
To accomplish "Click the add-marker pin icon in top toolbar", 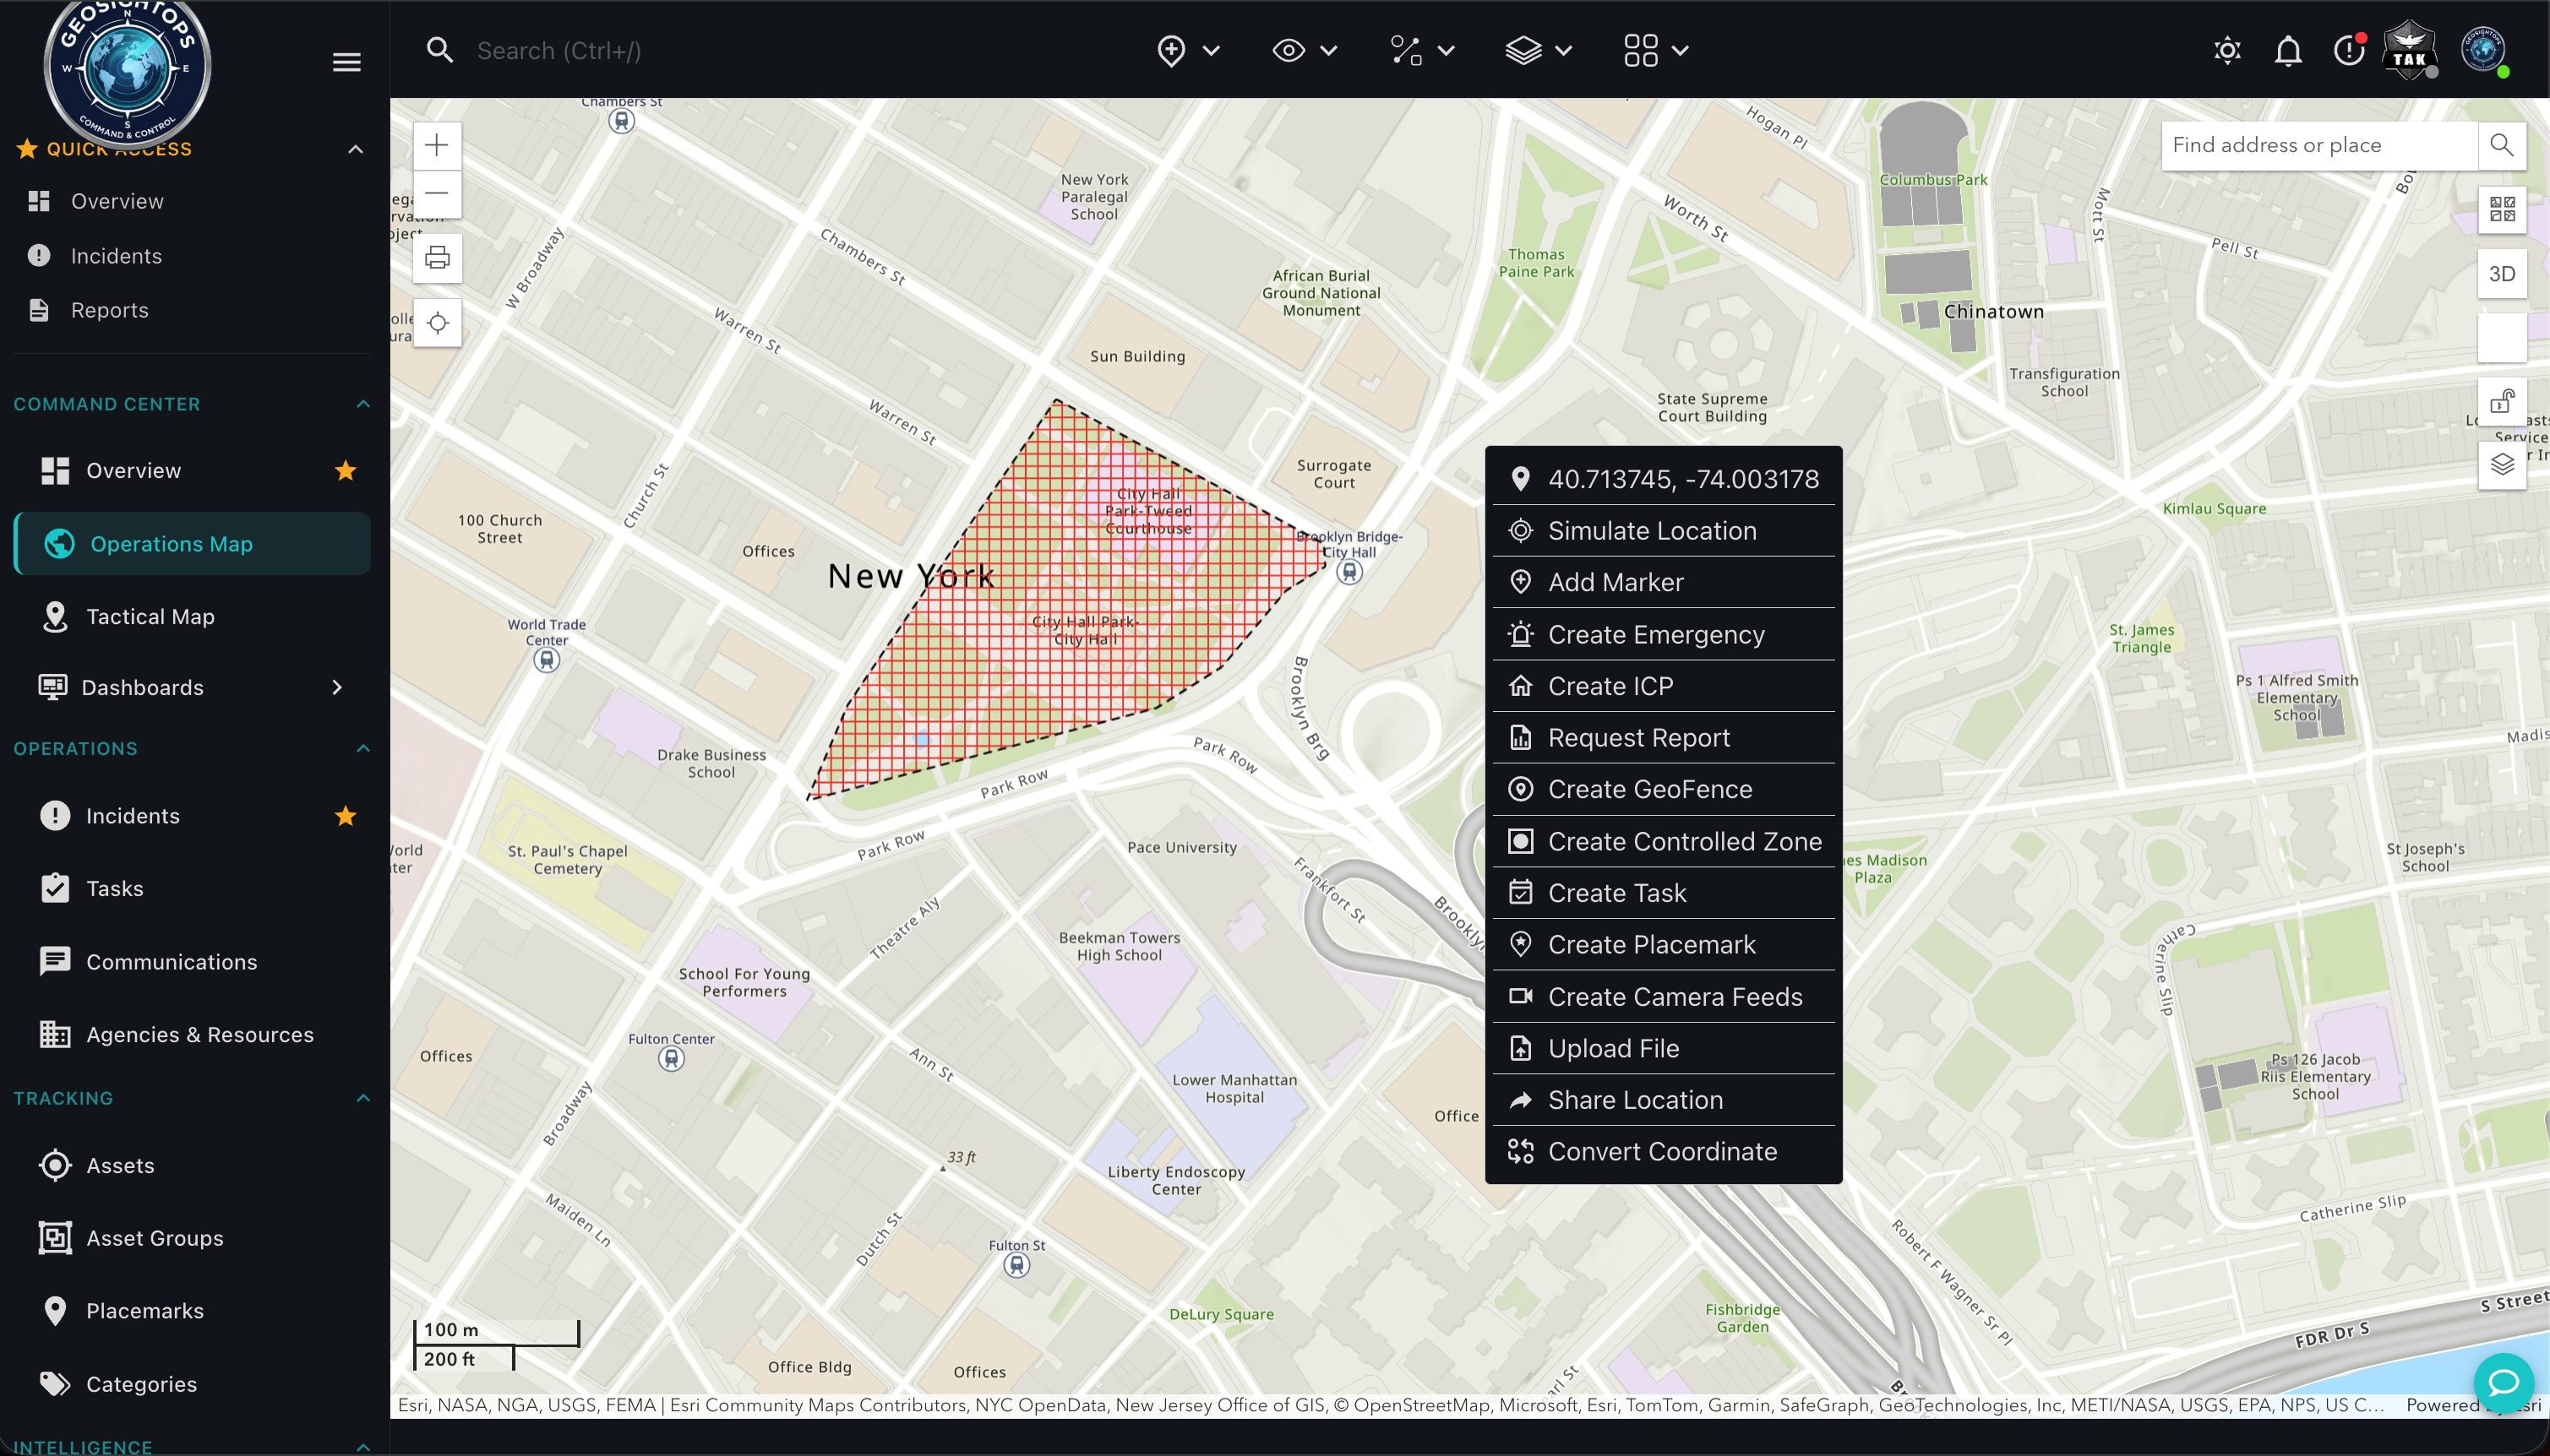I will [x=1170, y=51].
